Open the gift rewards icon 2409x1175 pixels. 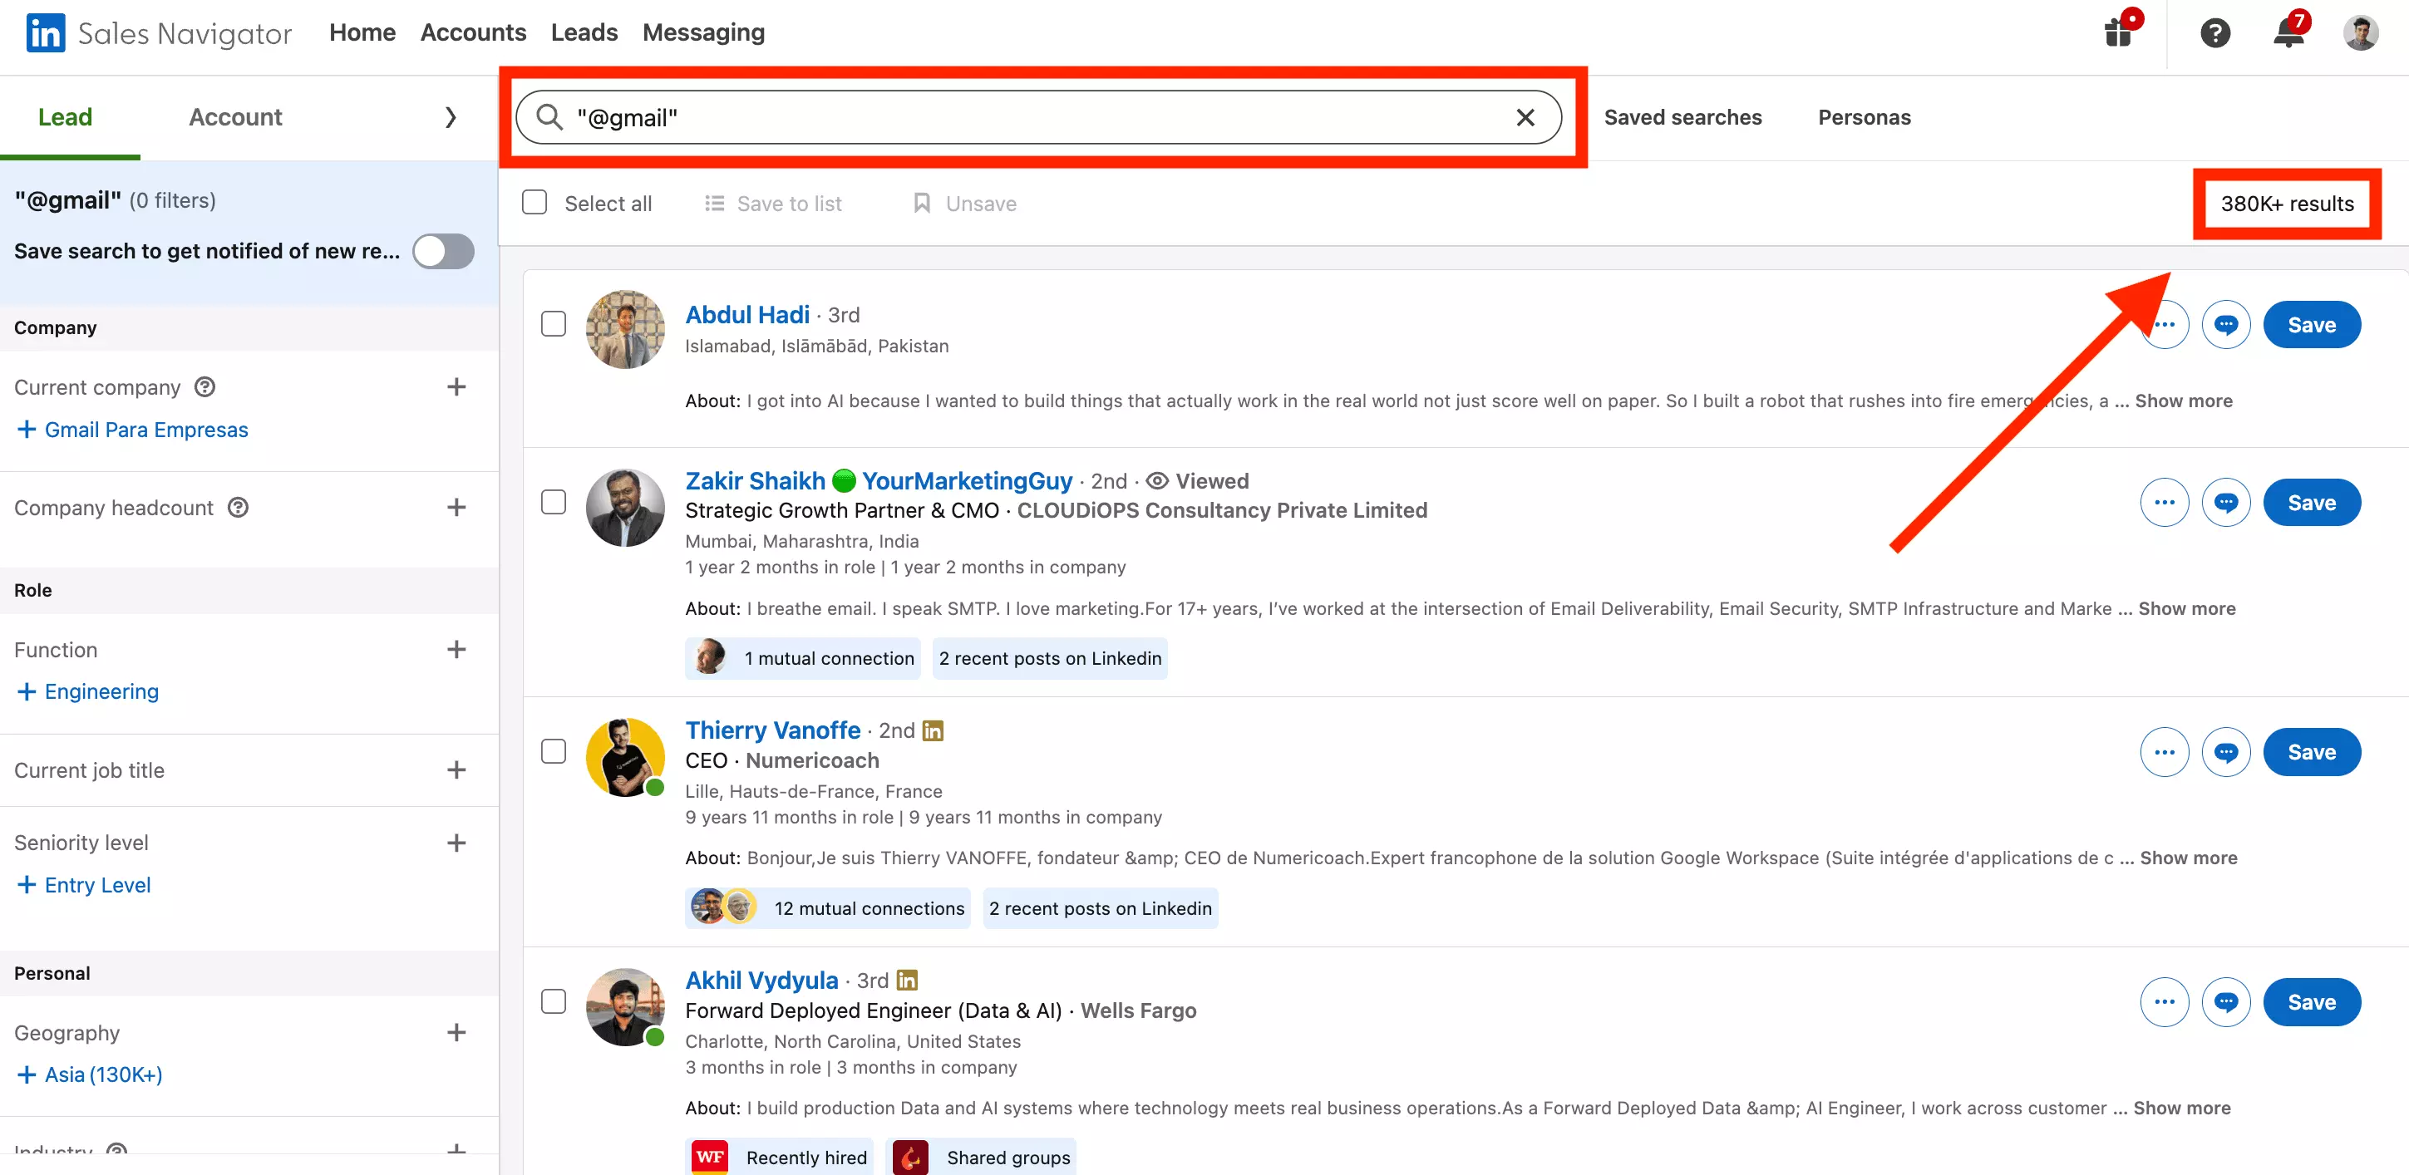click(x=2117, y=32)
